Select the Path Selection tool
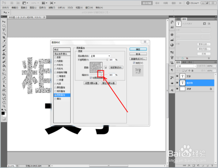The image size is (218, 168). 4,86
